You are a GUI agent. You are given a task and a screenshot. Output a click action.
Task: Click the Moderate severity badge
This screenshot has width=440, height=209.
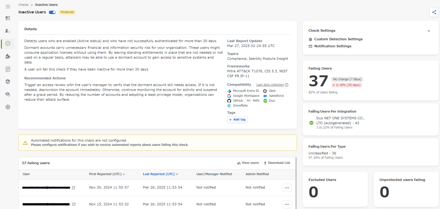67,12
